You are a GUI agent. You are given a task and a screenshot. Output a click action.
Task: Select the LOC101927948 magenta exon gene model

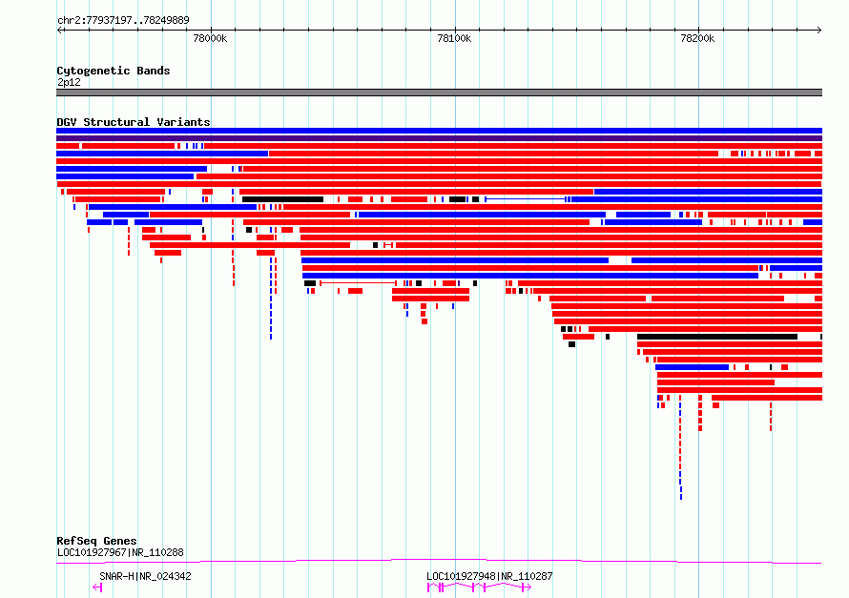479,588
